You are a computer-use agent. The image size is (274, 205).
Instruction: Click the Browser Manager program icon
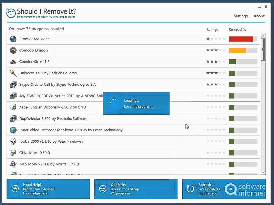click(13, 39)
